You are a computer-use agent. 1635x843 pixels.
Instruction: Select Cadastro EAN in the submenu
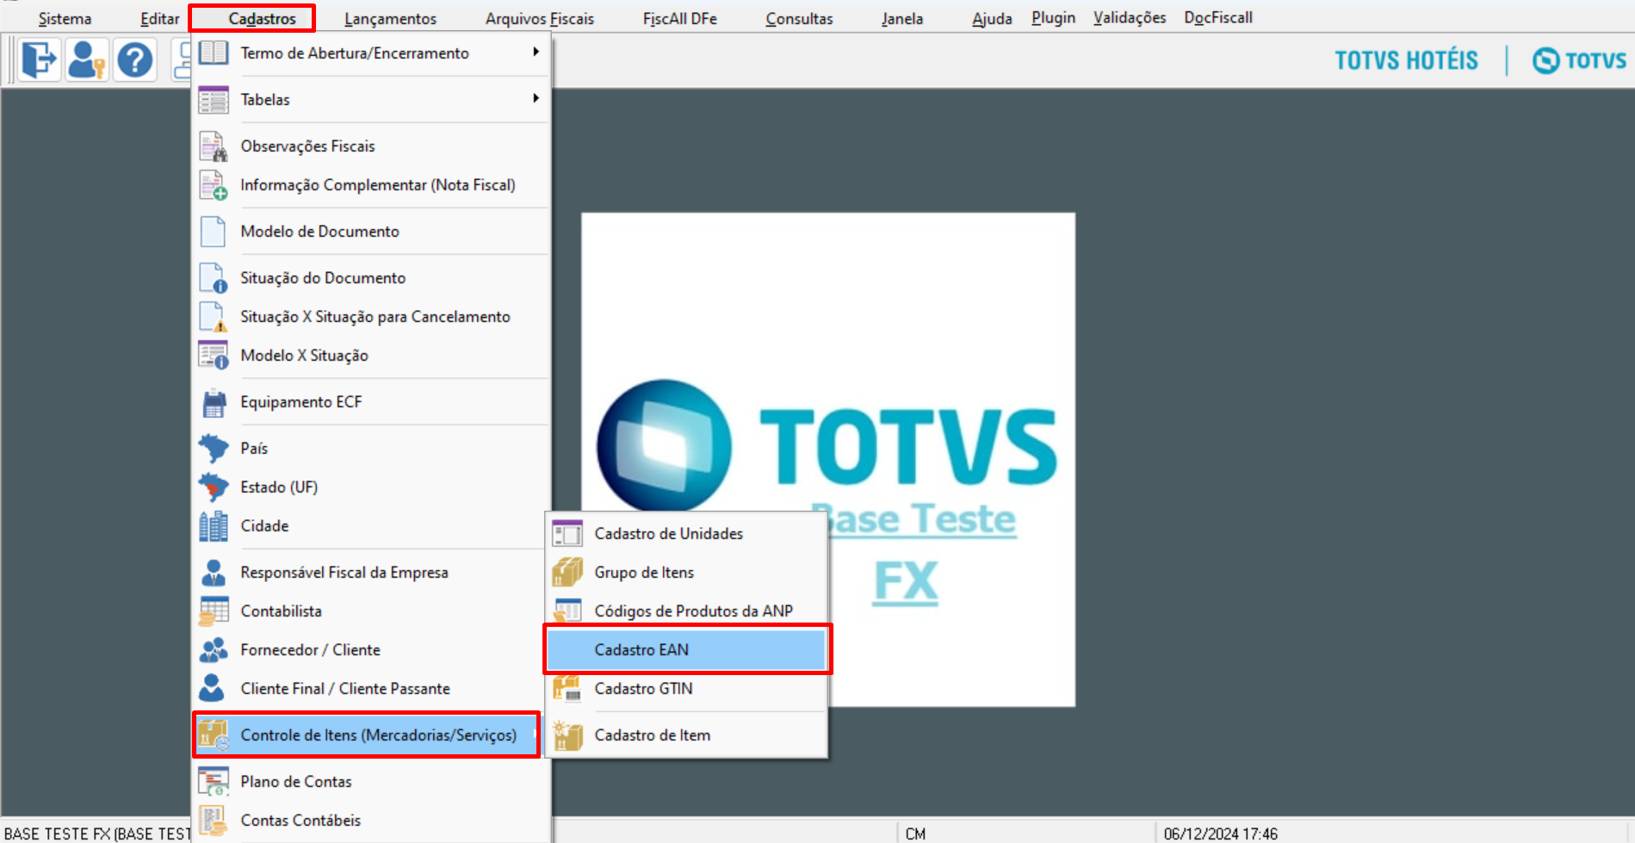(687, 650)
